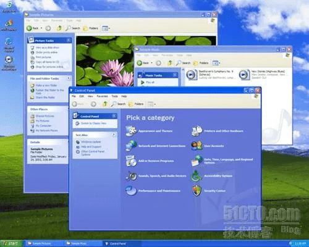Image resolution: width=309 pixels, height=247 pixels.
Task: Open View menu in Control Panel
Action: coord(90,96)
